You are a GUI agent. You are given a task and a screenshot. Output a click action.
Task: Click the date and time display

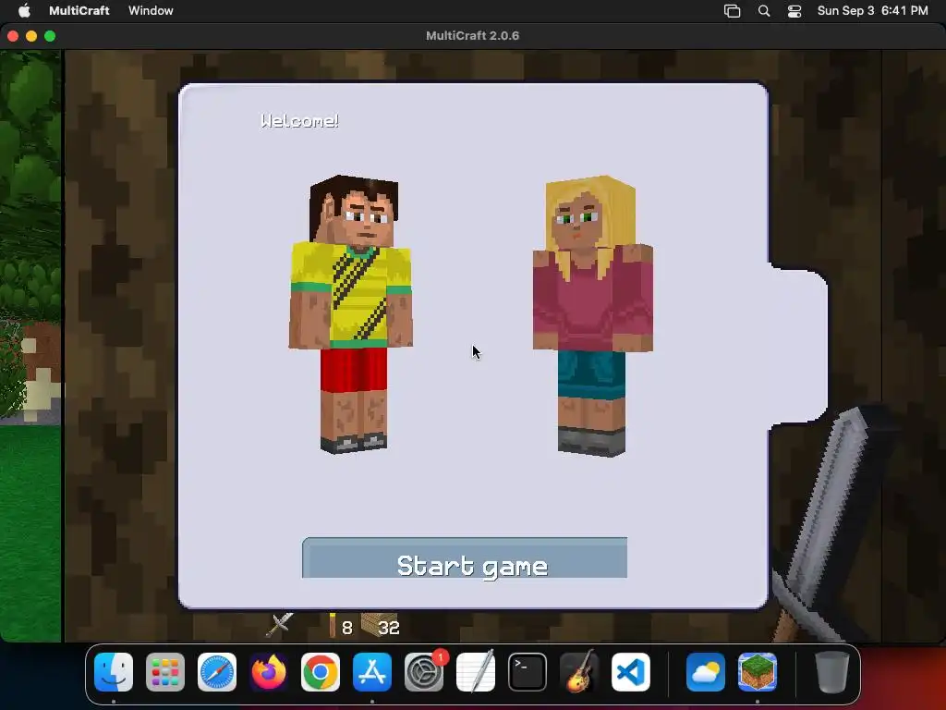click(872, 10)
